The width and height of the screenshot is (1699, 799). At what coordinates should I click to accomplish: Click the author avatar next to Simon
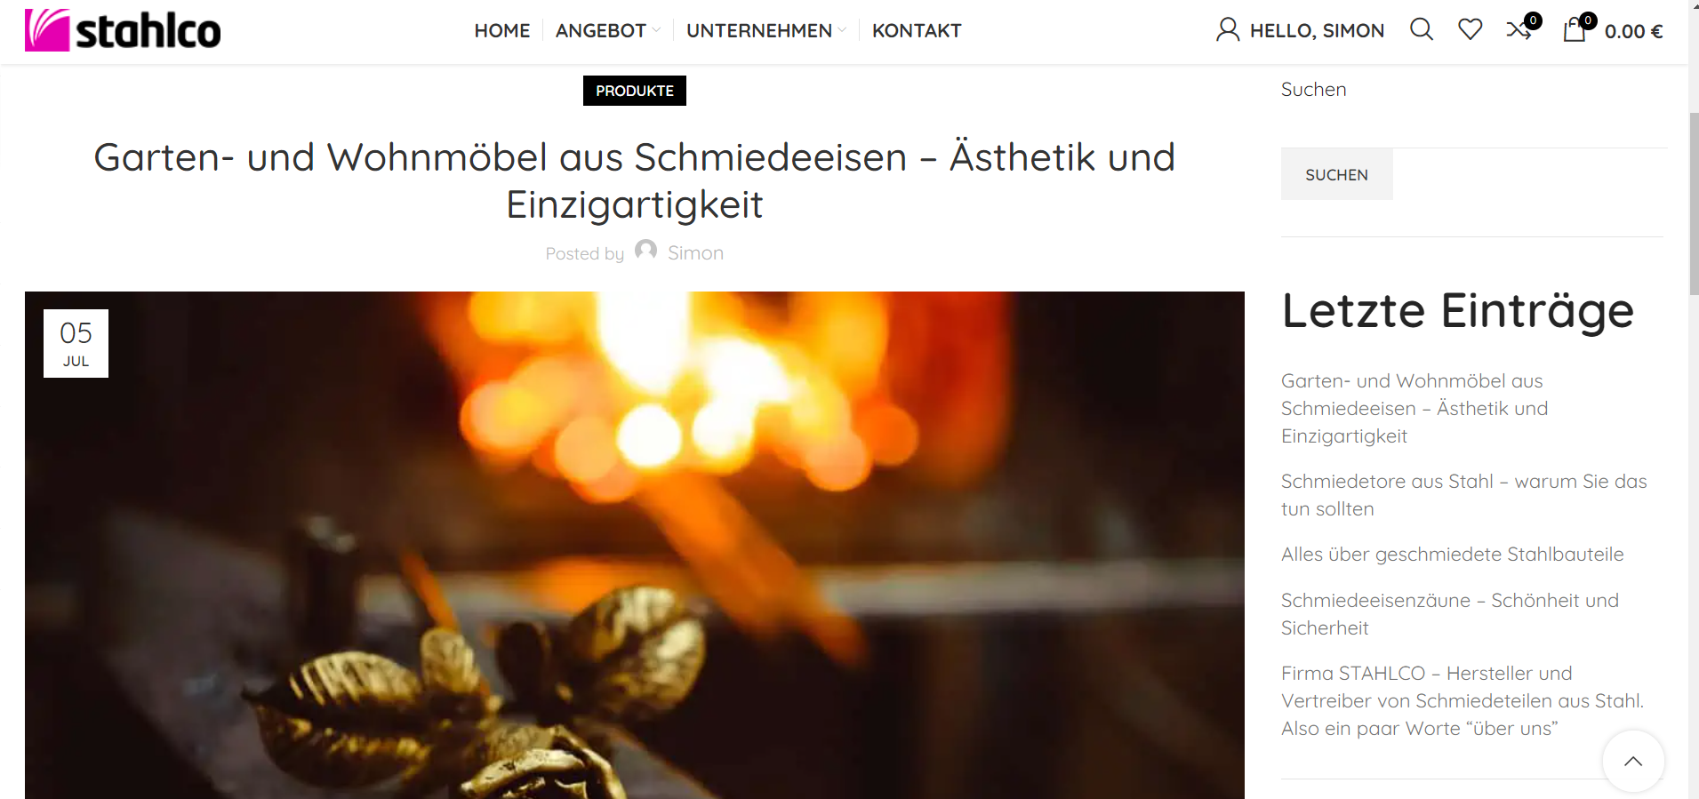coord(646,251)
